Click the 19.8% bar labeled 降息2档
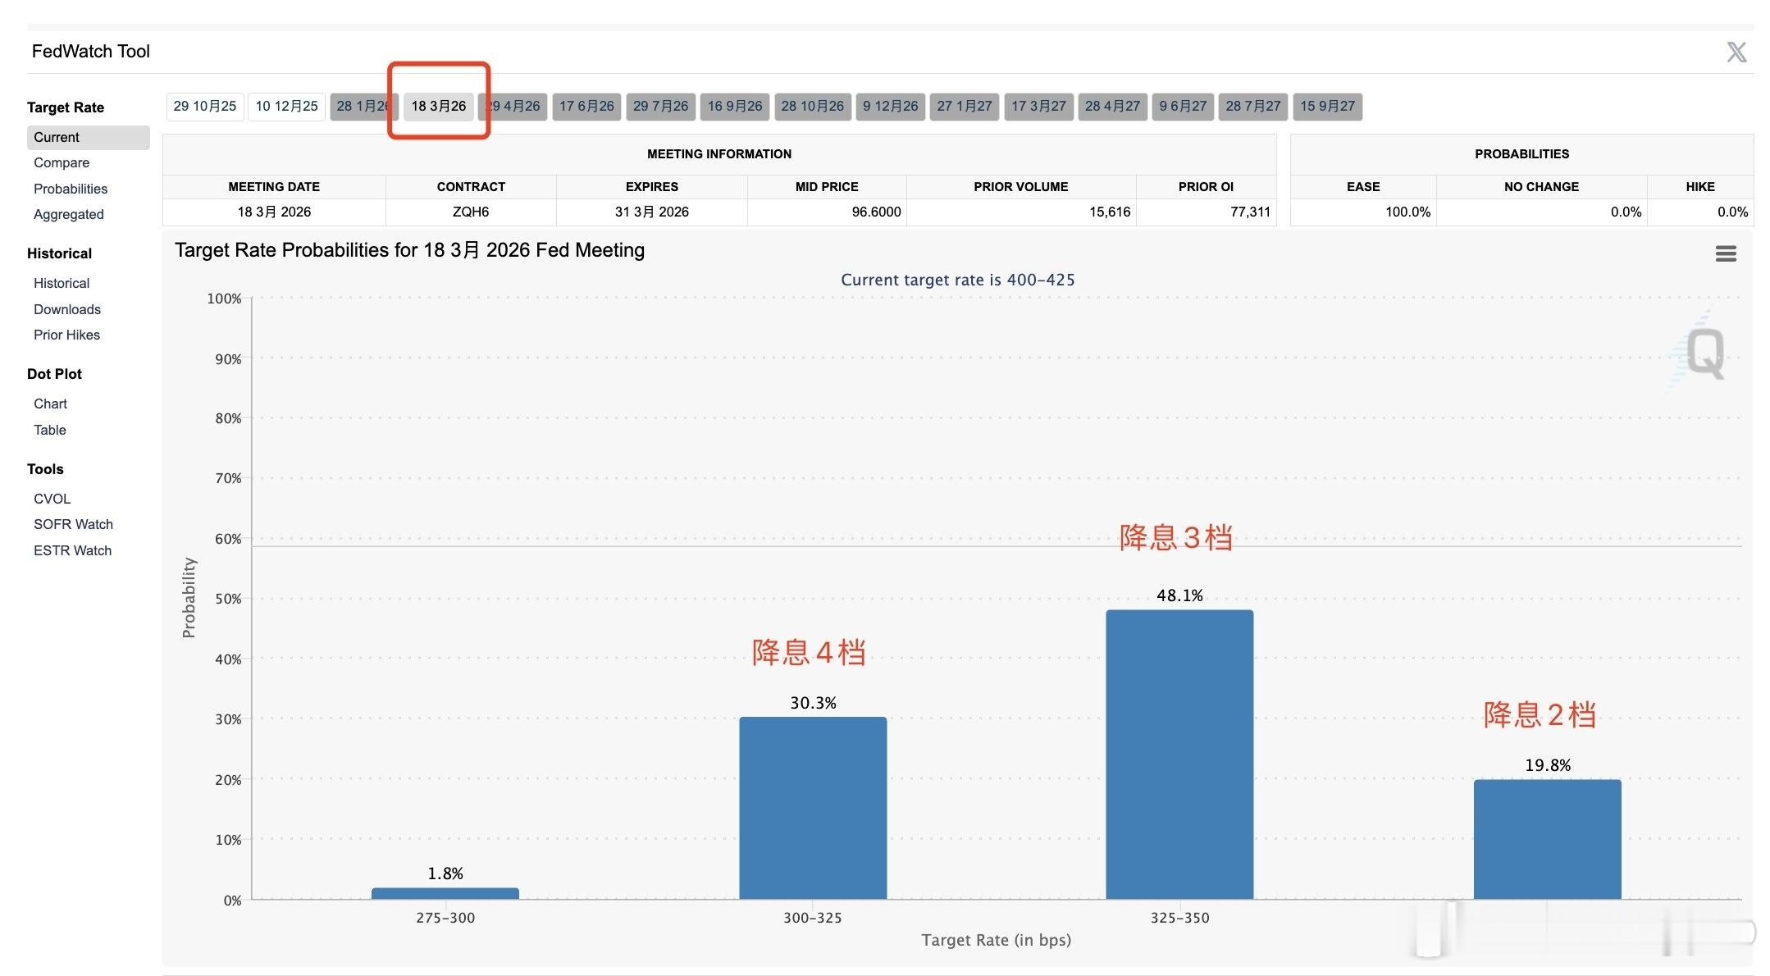Viewport: 1770px width, 976px height. 1547,838
